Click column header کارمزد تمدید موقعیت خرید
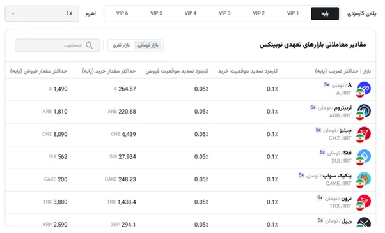This screenshot has height=233, width=385. [248, 71]
